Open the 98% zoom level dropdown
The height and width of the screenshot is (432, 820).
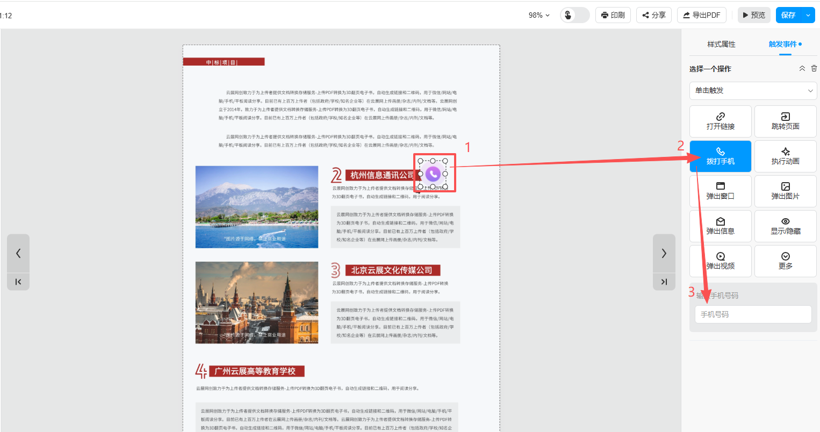coord(539,15)
